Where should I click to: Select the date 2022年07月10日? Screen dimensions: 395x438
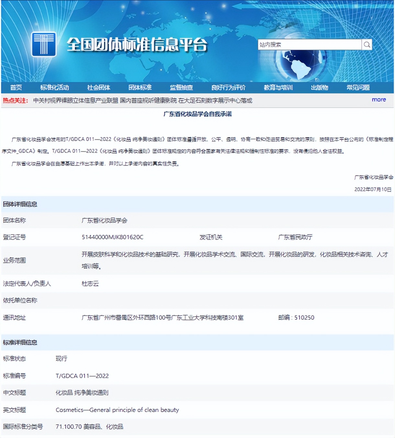click(x=373, y=189)
